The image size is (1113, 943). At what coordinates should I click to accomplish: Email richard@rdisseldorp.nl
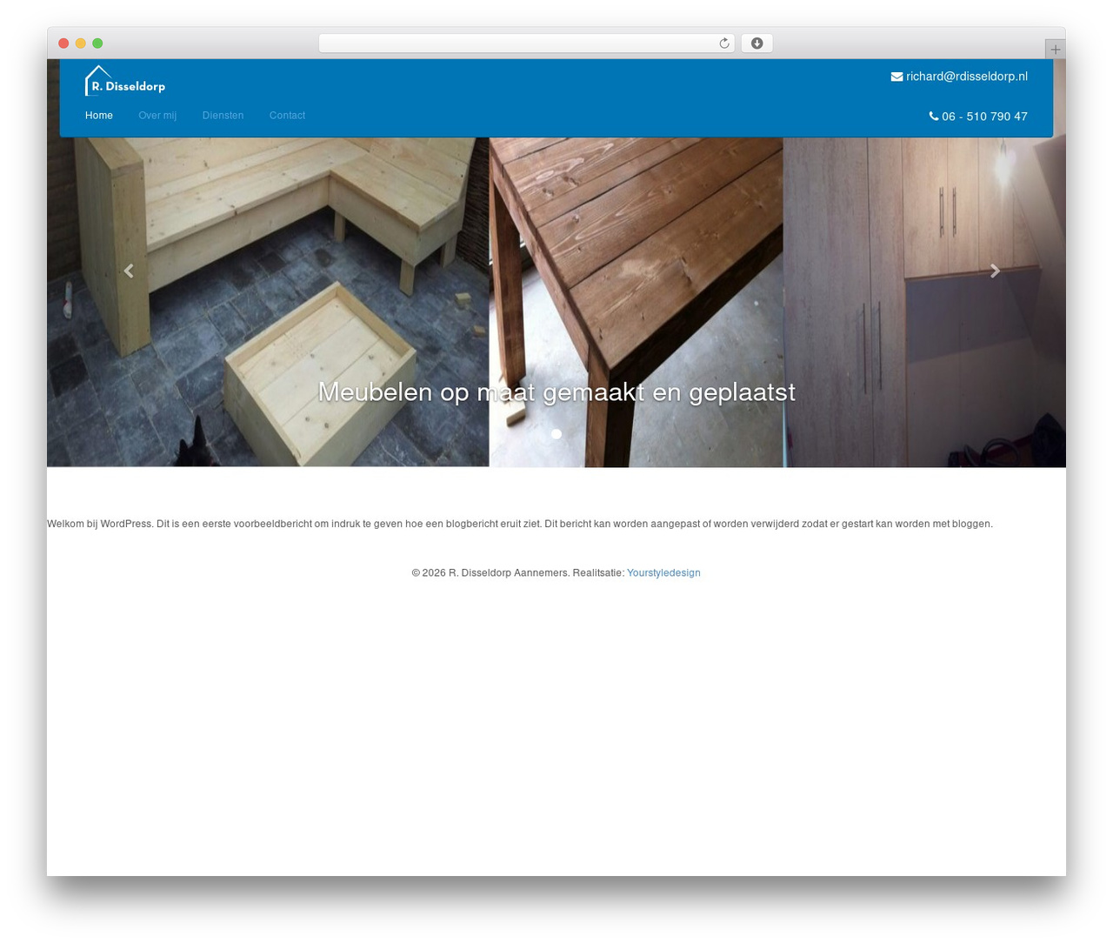coord(967,77)
